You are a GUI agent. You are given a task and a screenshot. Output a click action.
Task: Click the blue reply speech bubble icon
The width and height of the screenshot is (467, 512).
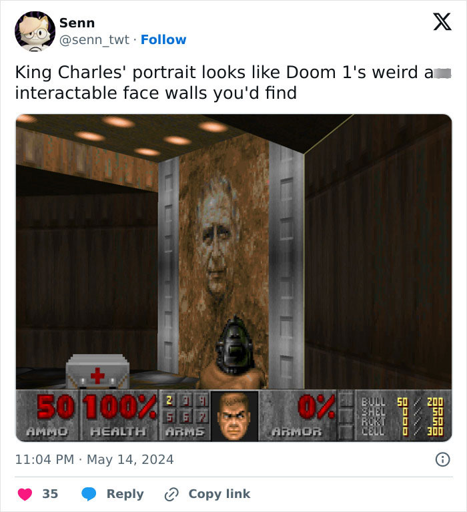pyautogui.click(x=89, y=494)
